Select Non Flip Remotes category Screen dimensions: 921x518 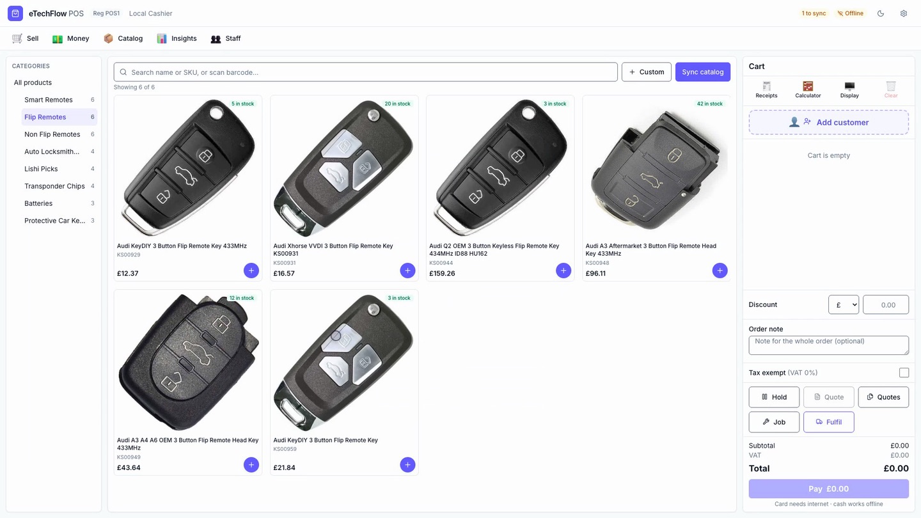point(59,134)
